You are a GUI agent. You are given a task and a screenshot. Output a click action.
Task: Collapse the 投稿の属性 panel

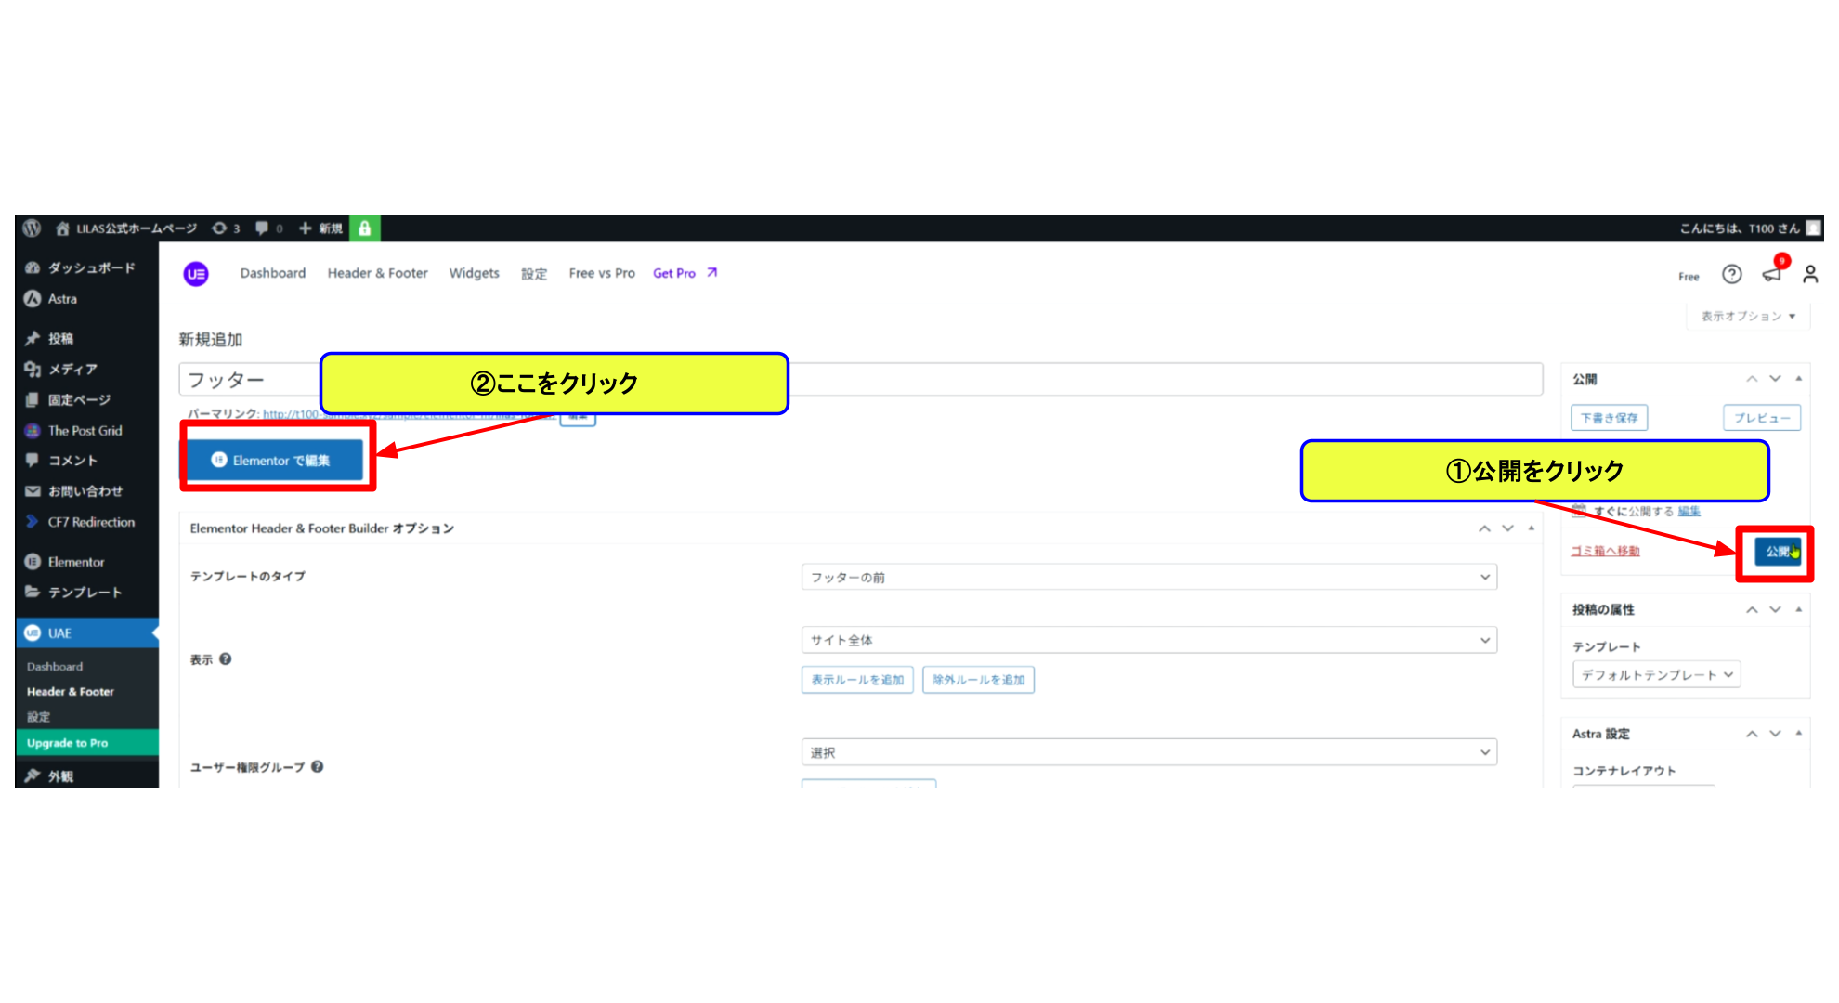(1799, 610)
